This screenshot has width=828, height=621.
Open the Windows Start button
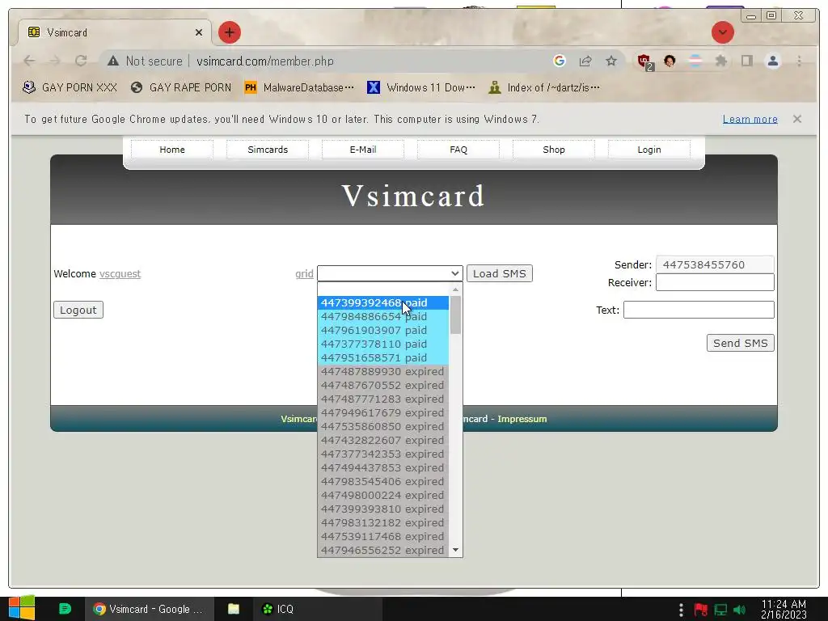pos(22,609)
